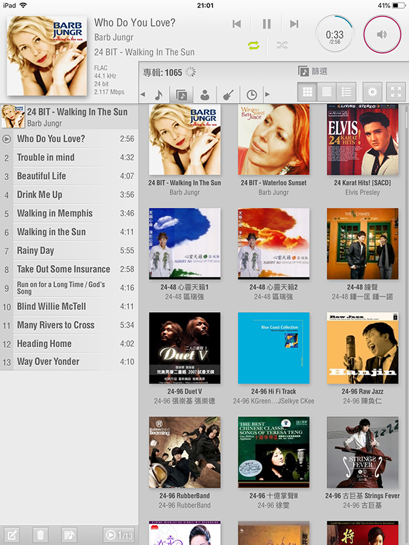Edit the playlist with the pencil icon
This screenshot has height=545, width=409.
click(x=12, y=535)
